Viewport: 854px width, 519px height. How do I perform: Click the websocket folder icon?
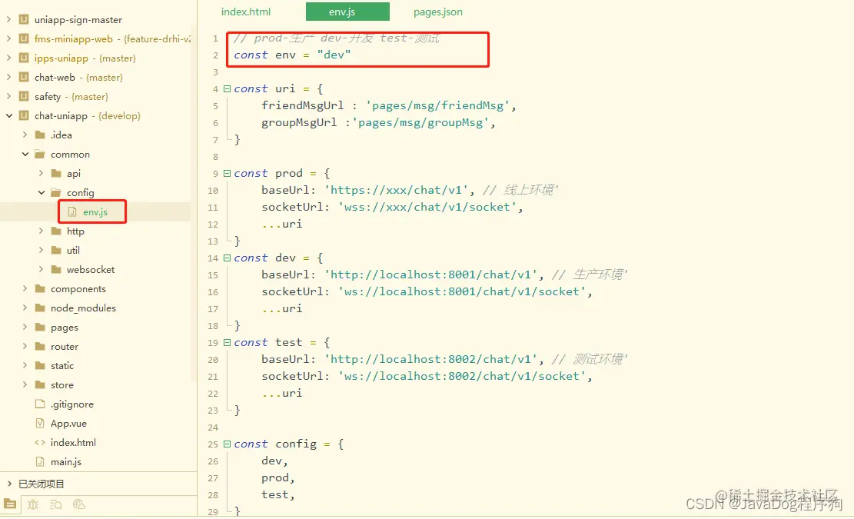pyautogui.click(x=56, y=269)
